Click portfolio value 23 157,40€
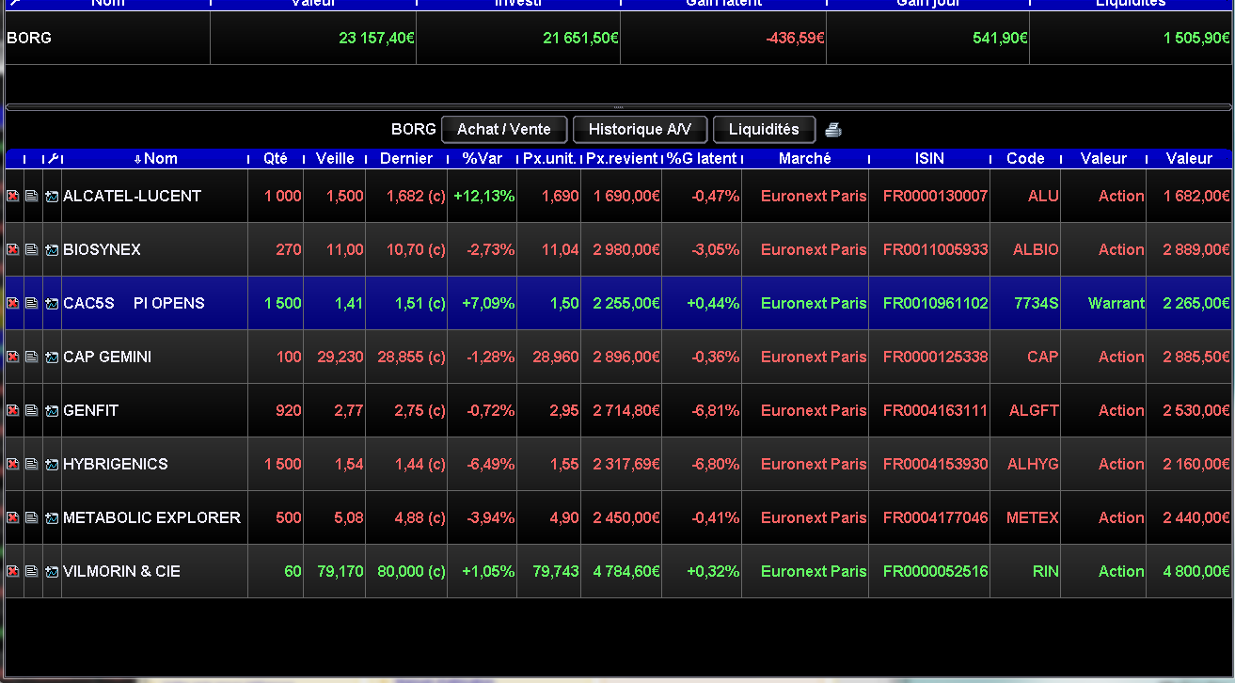 pyautogui.click(x=376, y=39)
